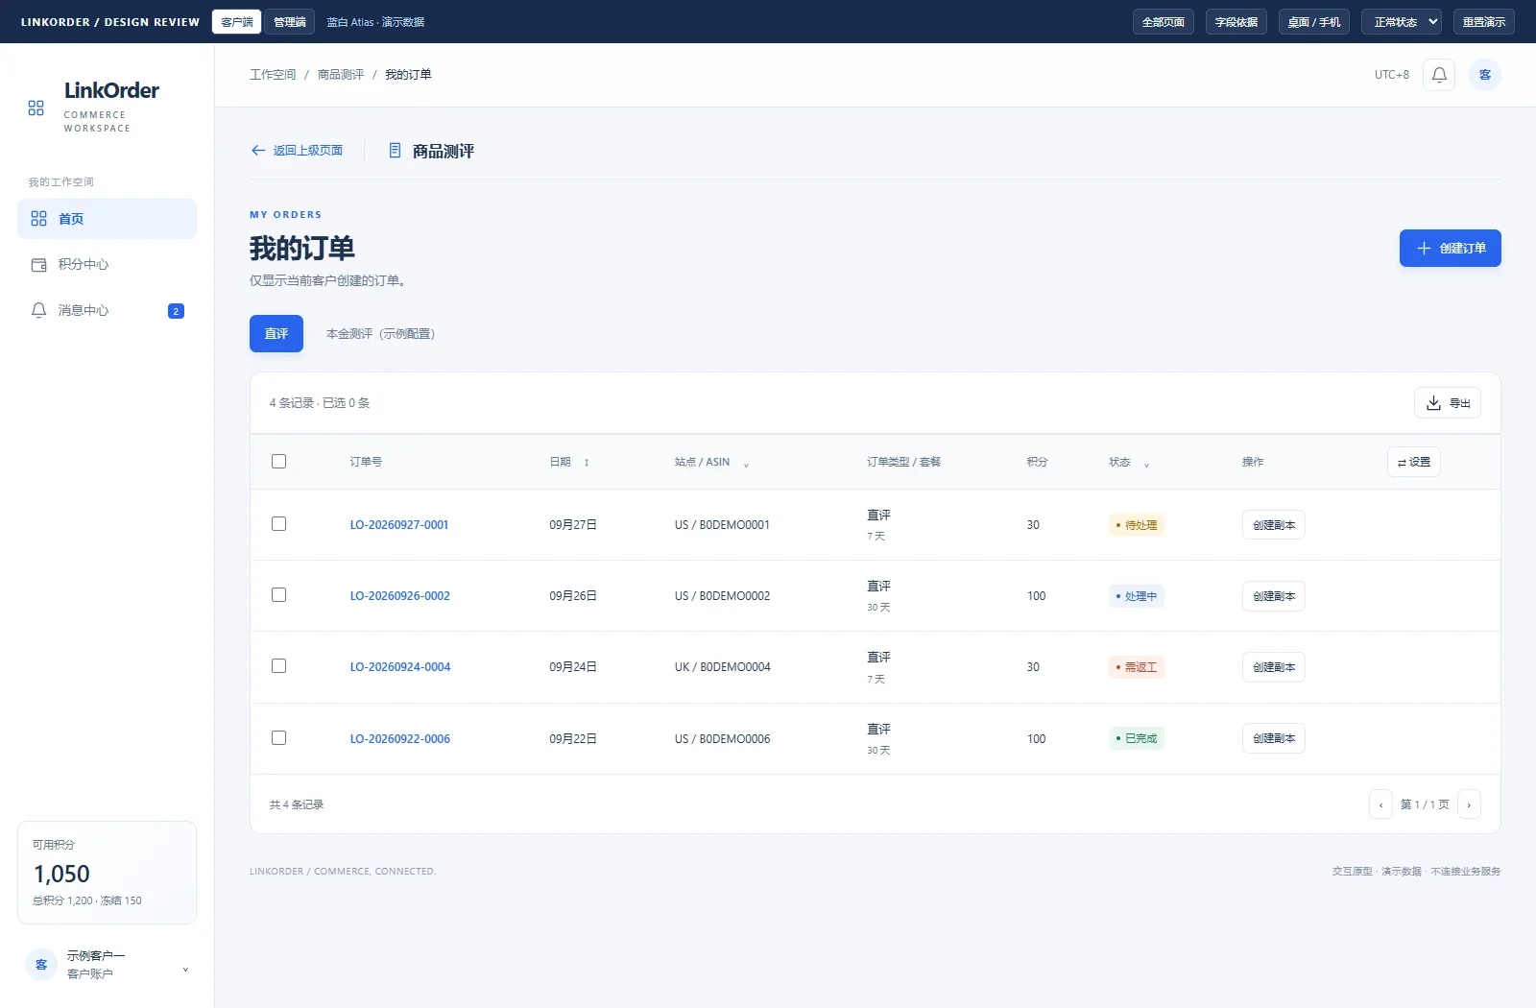Screen dimensions: 1536x1008
Task: Click 首页 grid icon in sidebar
Action: [39, 219]
